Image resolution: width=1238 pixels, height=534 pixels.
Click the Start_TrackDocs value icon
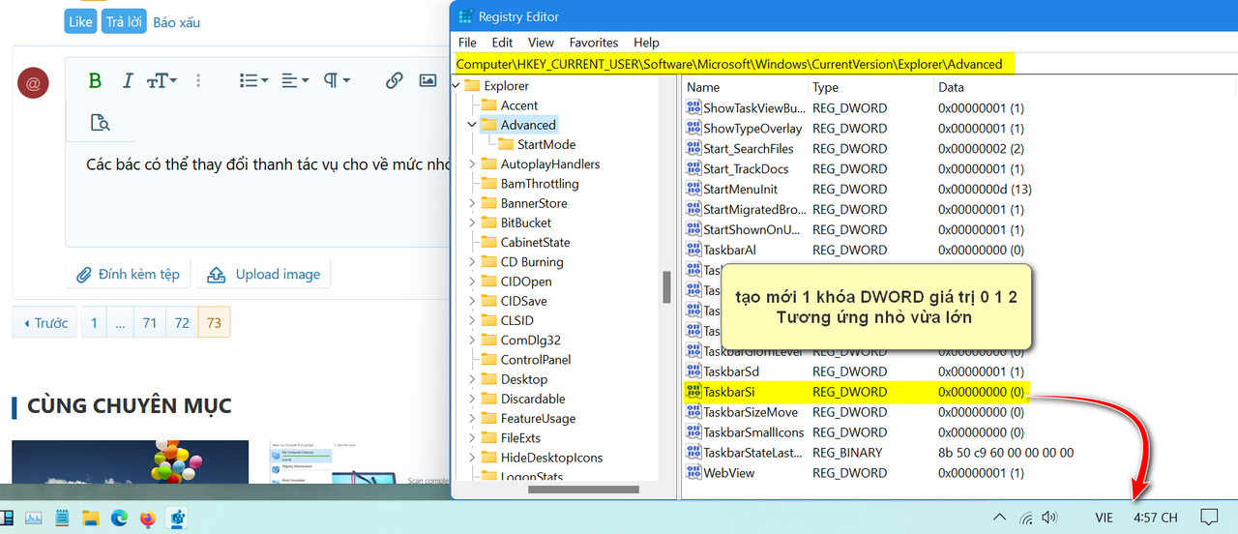point(693,169)
